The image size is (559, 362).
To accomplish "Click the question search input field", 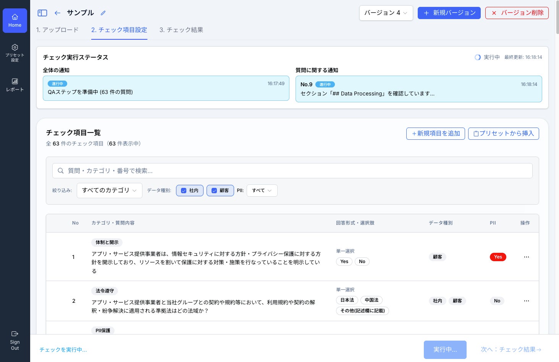I will point(292,171).
